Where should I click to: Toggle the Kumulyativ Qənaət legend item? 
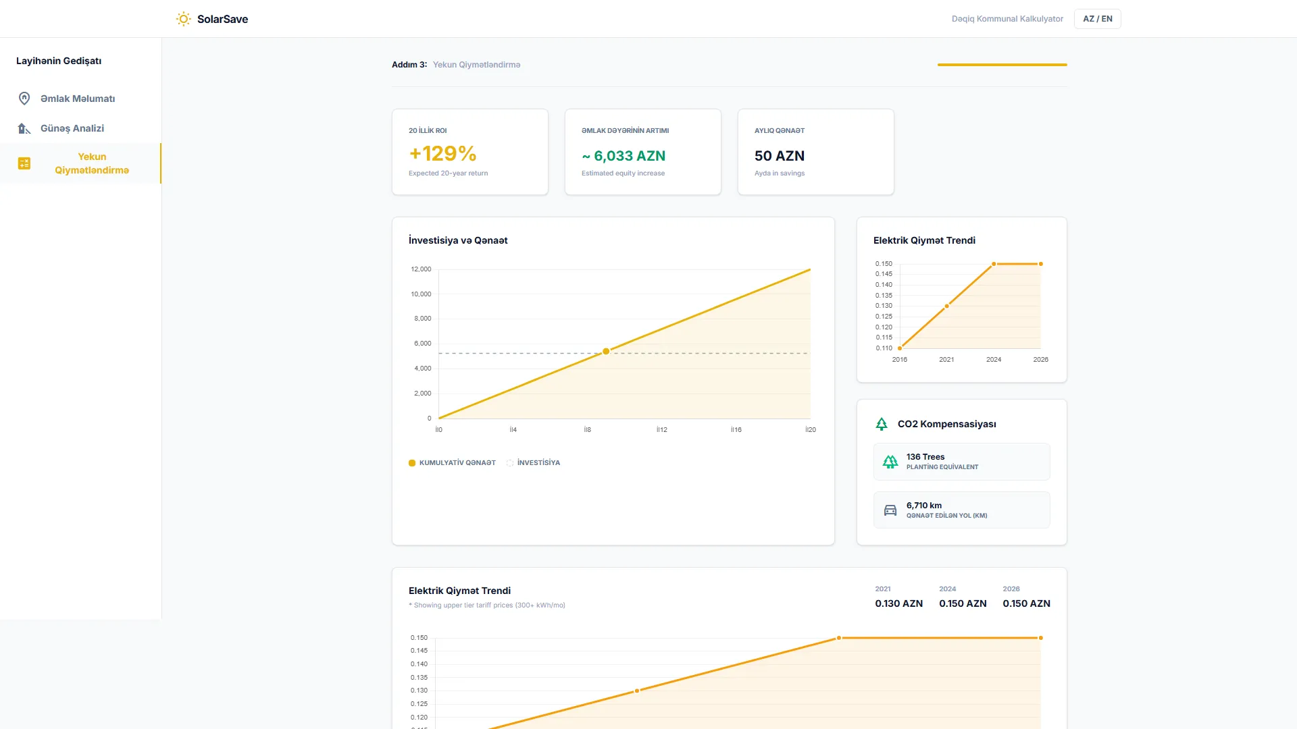pos(452,463)
